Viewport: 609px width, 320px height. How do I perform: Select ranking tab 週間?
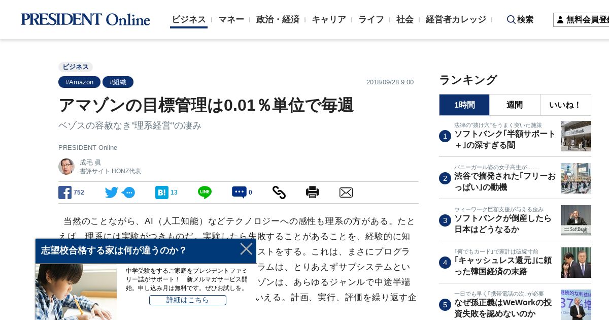[515, 105]
